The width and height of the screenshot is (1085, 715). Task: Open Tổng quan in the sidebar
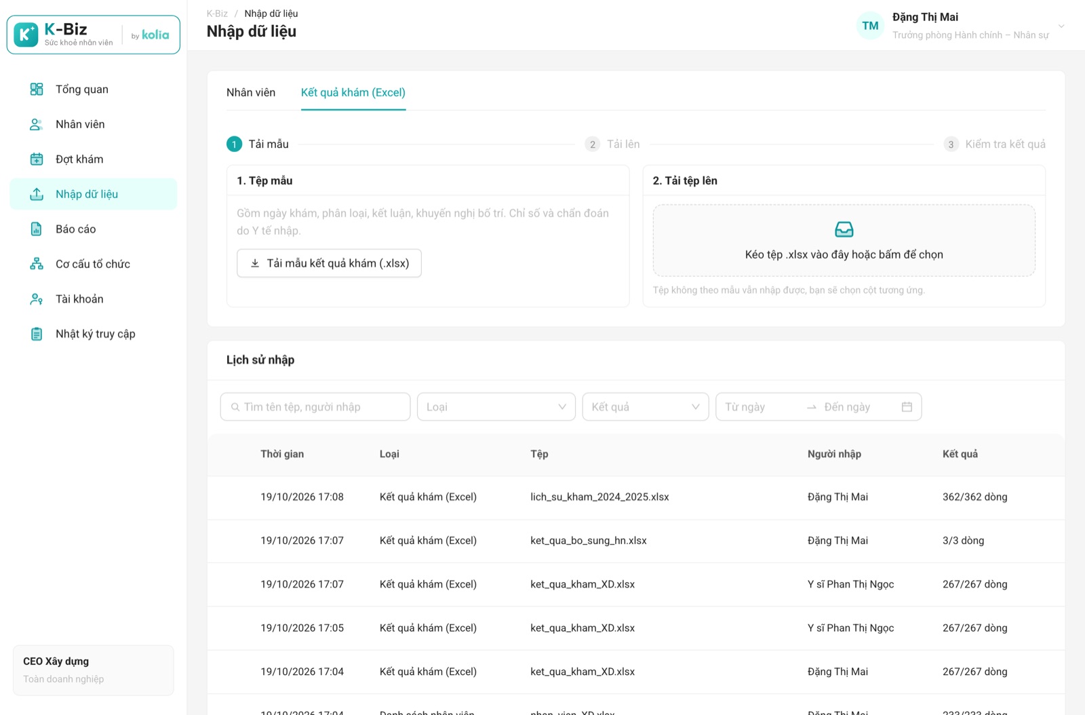coord(94,90)
